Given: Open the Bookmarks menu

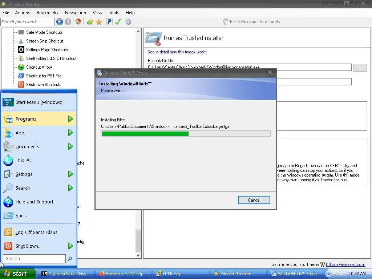Looking at the screenshot, I should 47,13.
